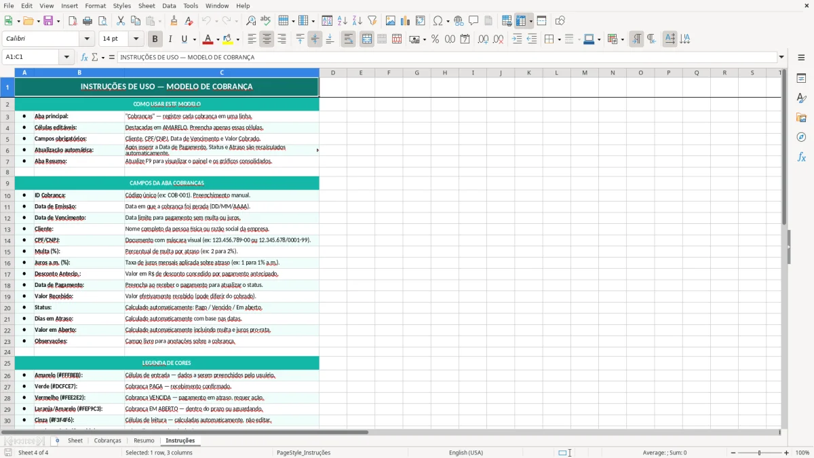
Task: Format as date
Action: point(465,39)
